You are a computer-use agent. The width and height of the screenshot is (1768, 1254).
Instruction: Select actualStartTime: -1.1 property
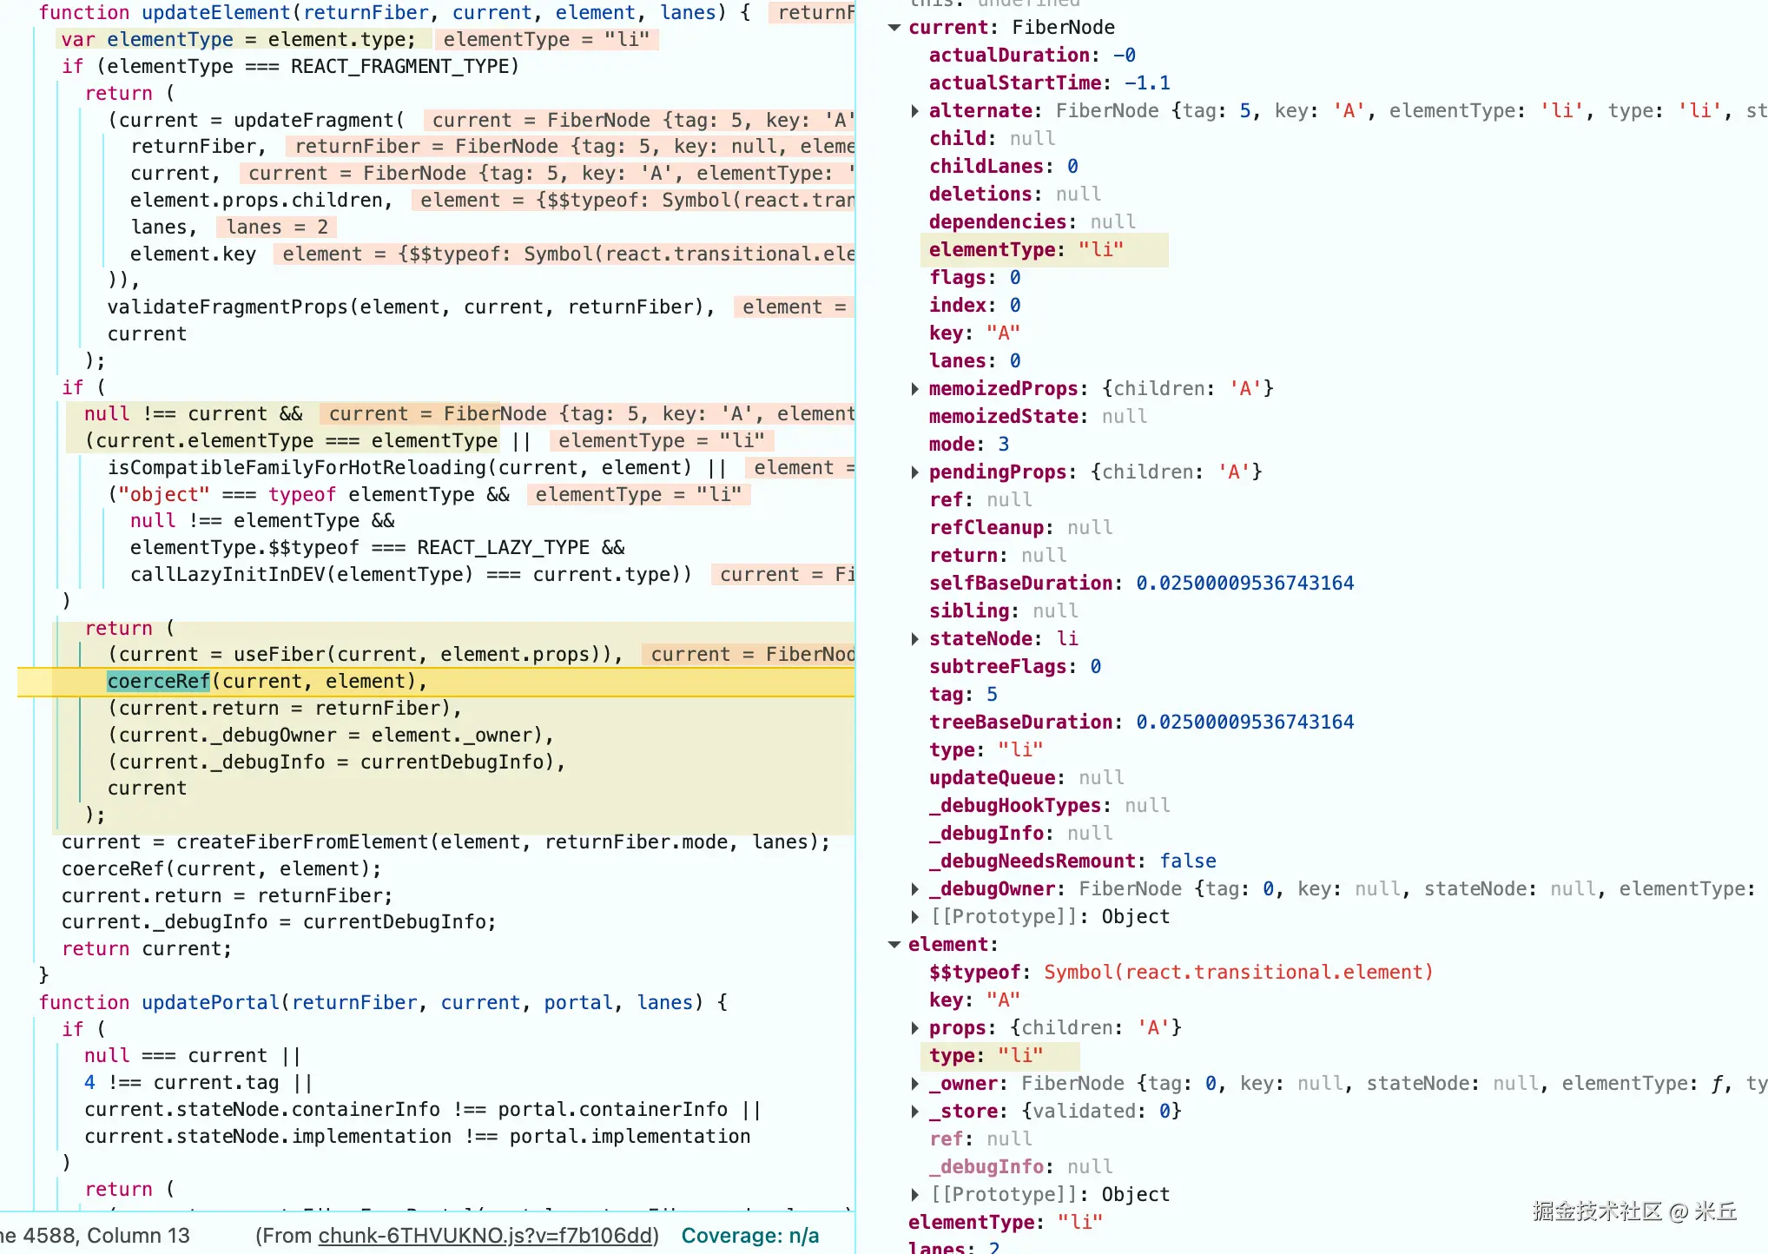[1049, 83]
